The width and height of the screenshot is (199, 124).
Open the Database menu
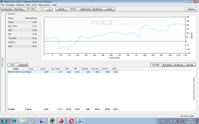20,5
